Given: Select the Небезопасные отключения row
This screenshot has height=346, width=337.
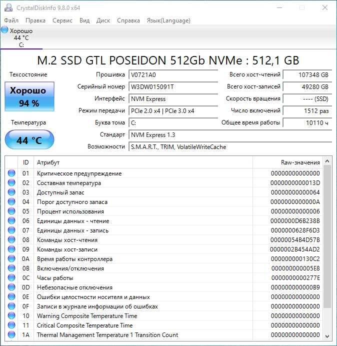Looking at the screenshot, I should (164, 287).
